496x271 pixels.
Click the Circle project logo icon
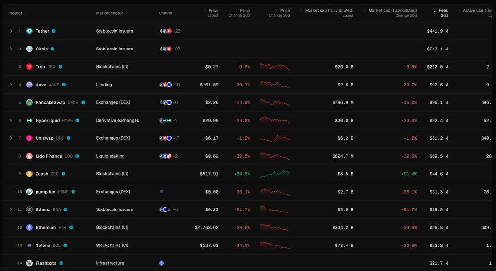[30, 49]
